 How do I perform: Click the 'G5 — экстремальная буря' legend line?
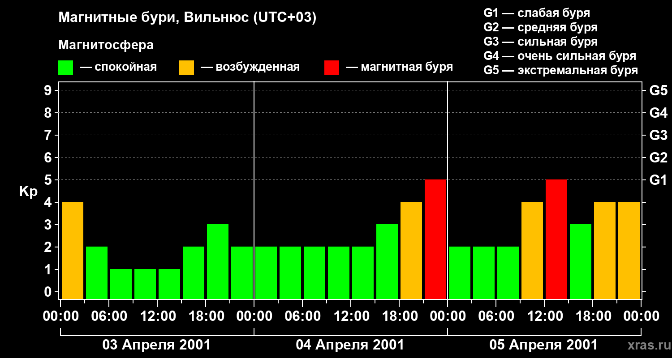561,70
